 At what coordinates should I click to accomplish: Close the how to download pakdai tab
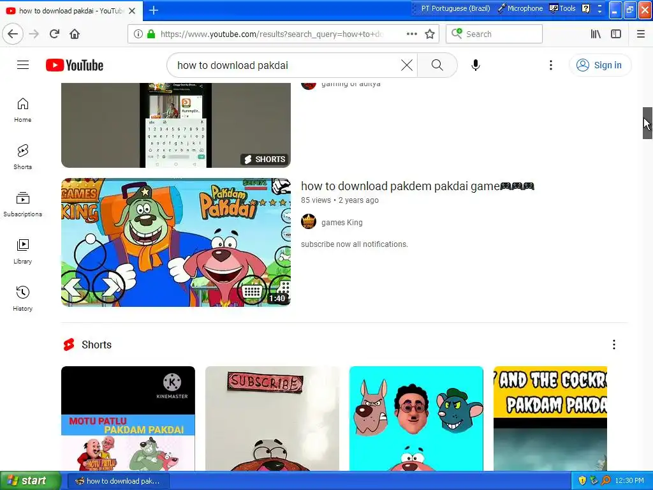132,11
